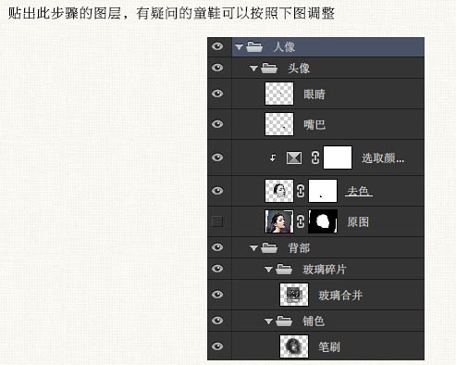Select the 笔刷 layer name
Image resolution: width=456 pixels, height=365 pixels.
click(x=329, y=346)
